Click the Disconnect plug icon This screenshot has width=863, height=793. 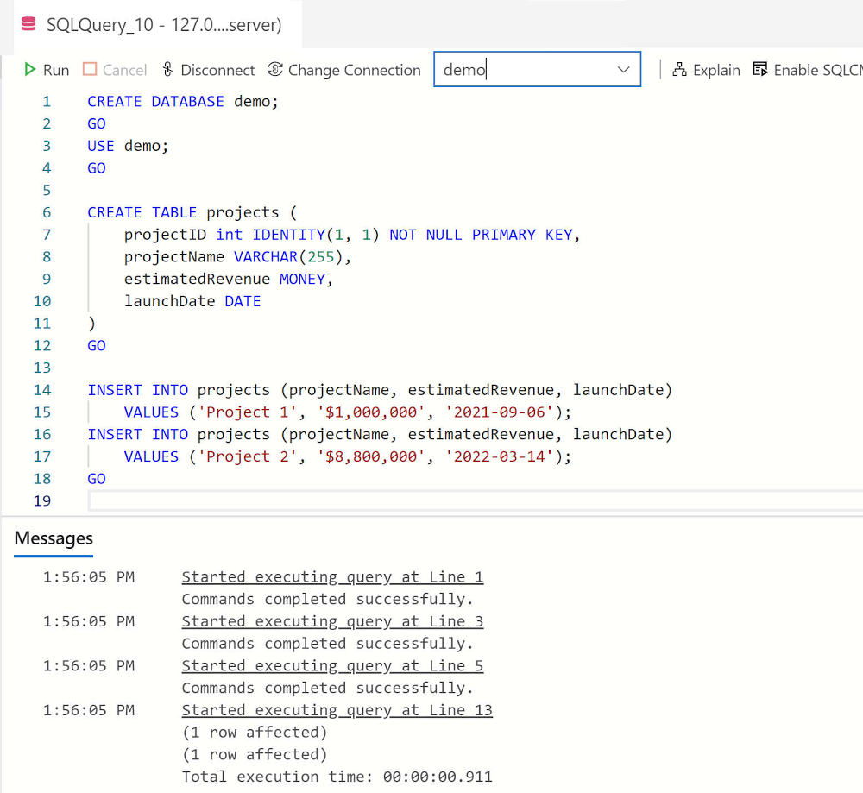click(168, 70)
